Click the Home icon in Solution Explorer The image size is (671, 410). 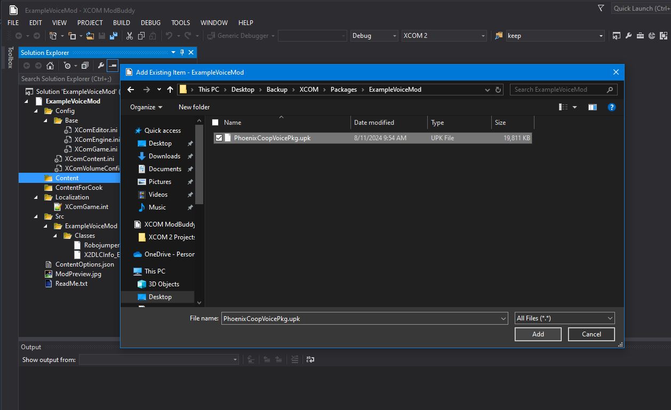pyautogui.click(x=50, y=66)
